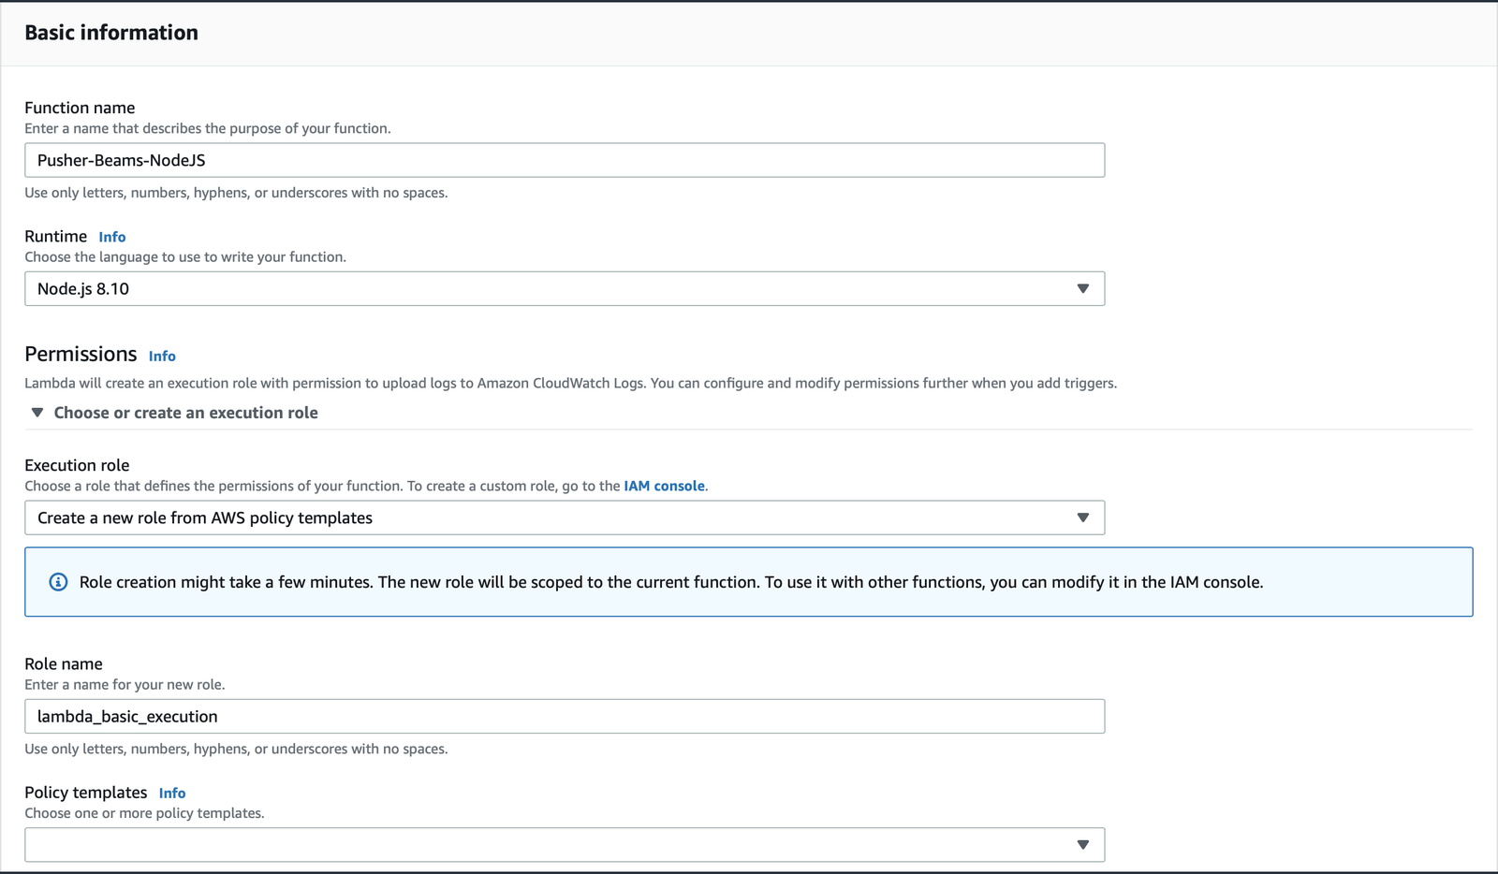The image size is (1498, 874).
Task: Click the 'Policy templates' label text
Action: [86, 793]
